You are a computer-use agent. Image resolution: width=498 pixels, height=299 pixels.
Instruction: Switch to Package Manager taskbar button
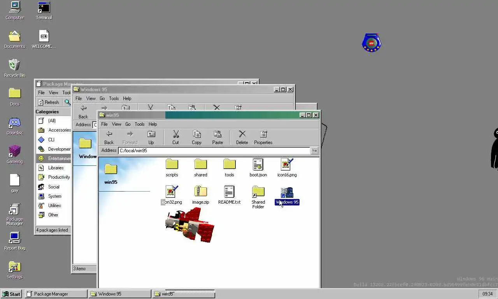pos(56,294)
